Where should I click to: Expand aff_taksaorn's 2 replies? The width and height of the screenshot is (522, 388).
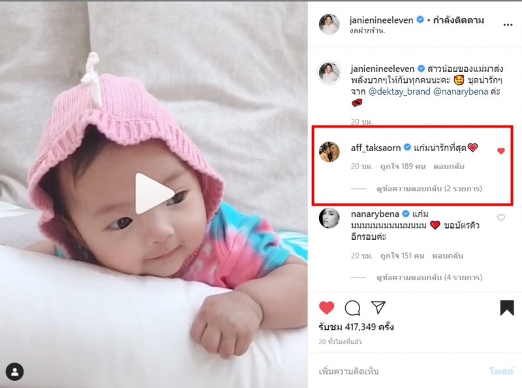429,189
